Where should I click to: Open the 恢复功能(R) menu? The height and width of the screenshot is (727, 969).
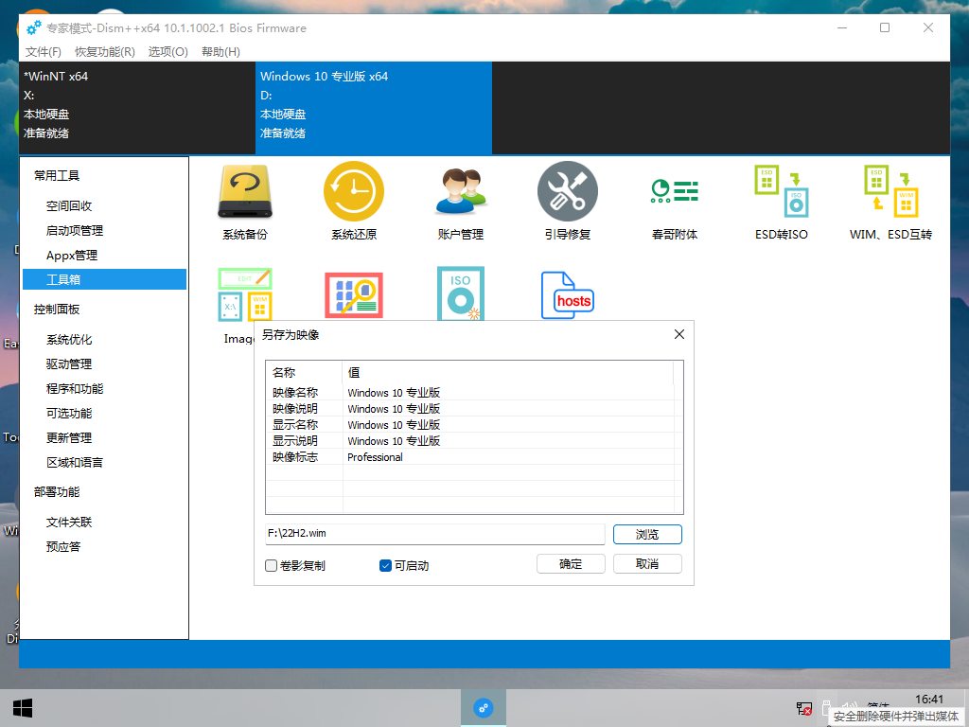(x=105, y=52)
